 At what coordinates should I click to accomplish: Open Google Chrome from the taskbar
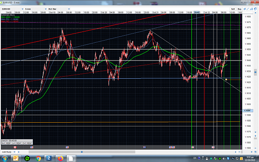[x=38, y=159]
